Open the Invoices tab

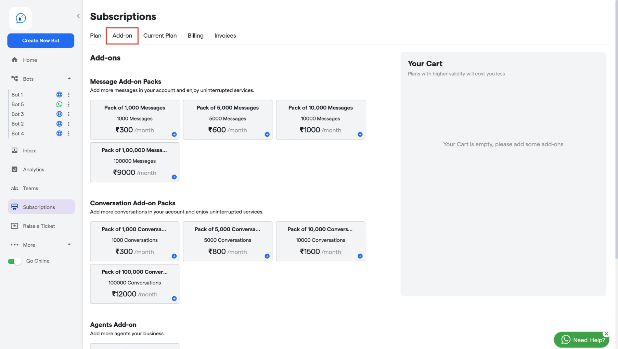225,36
